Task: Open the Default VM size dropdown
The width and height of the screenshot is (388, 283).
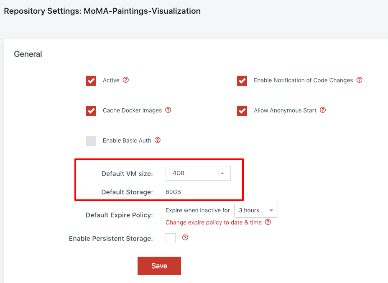Action: pos(198,173)
